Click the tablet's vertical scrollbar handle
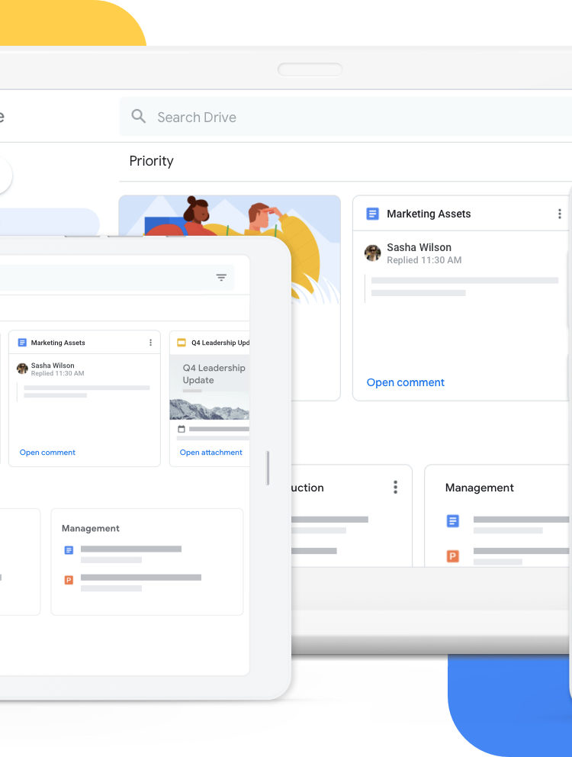 click(x=268, y=468)
